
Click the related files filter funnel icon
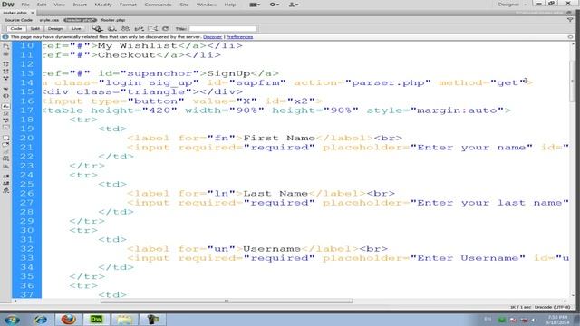570,20
